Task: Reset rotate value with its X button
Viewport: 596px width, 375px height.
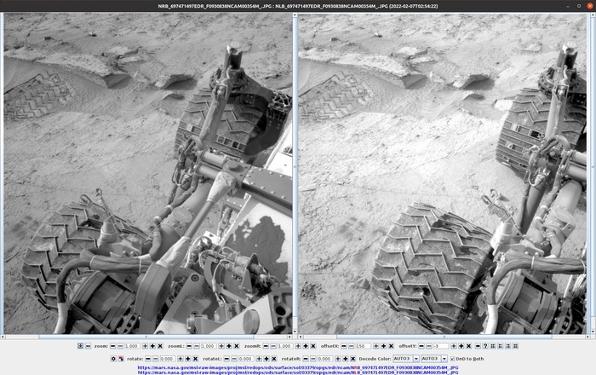Action: point(196,359)
